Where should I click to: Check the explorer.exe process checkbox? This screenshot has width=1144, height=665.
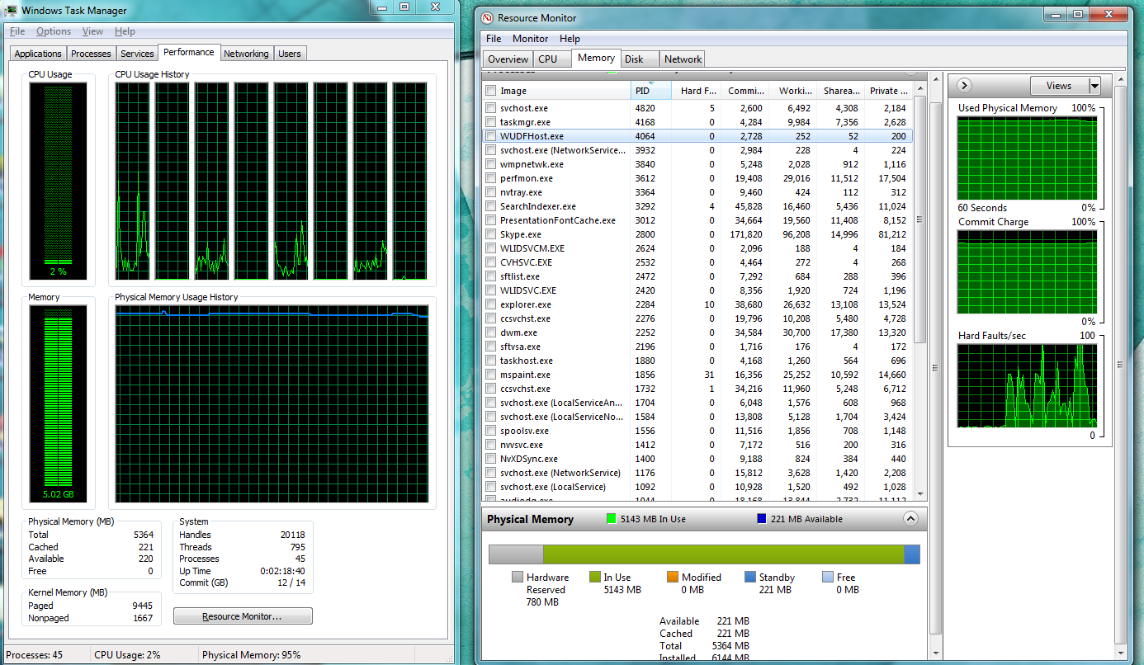coord(491,304)
